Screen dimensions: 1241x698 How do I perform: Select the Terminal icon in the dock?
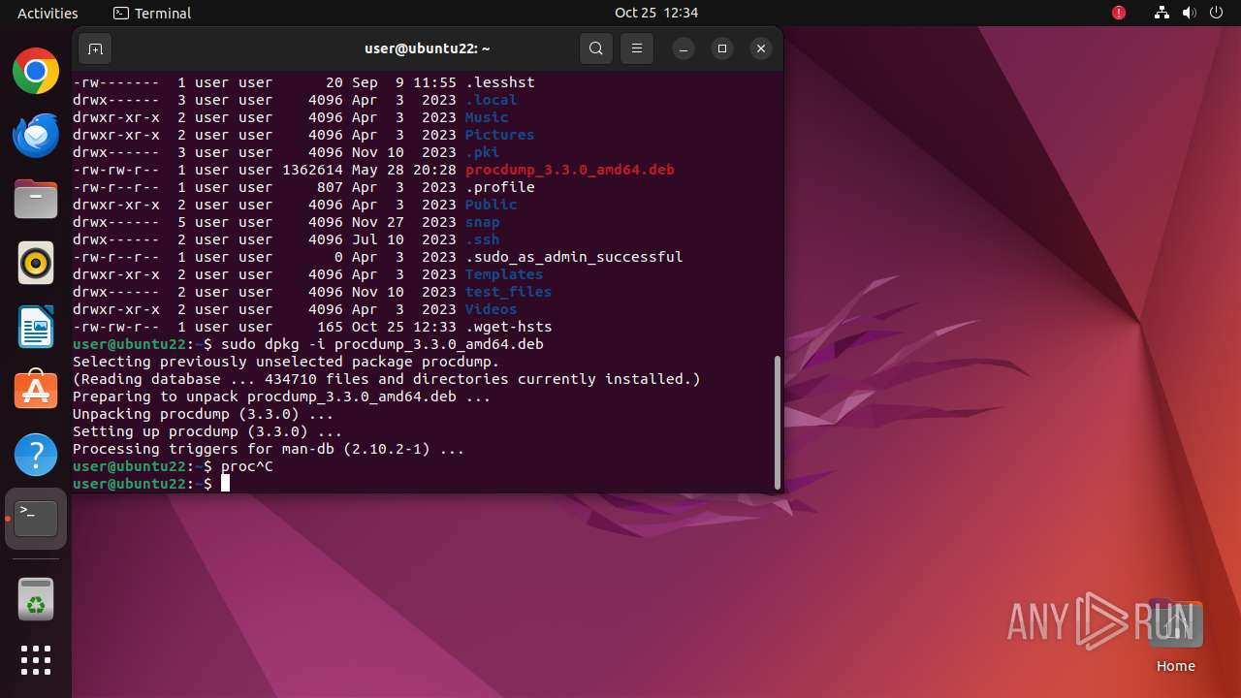[36, 519]
